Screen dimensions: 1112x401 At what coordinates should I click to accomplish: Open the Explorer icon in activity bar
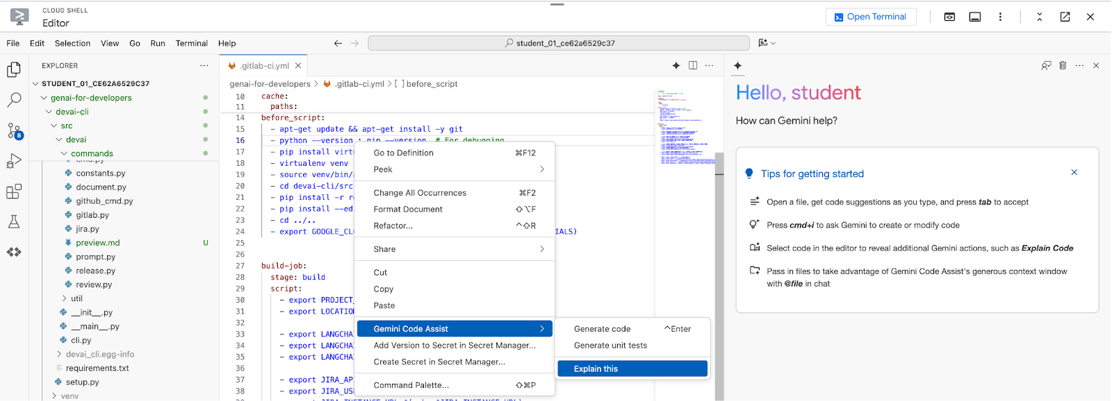[x=14, y=70]
